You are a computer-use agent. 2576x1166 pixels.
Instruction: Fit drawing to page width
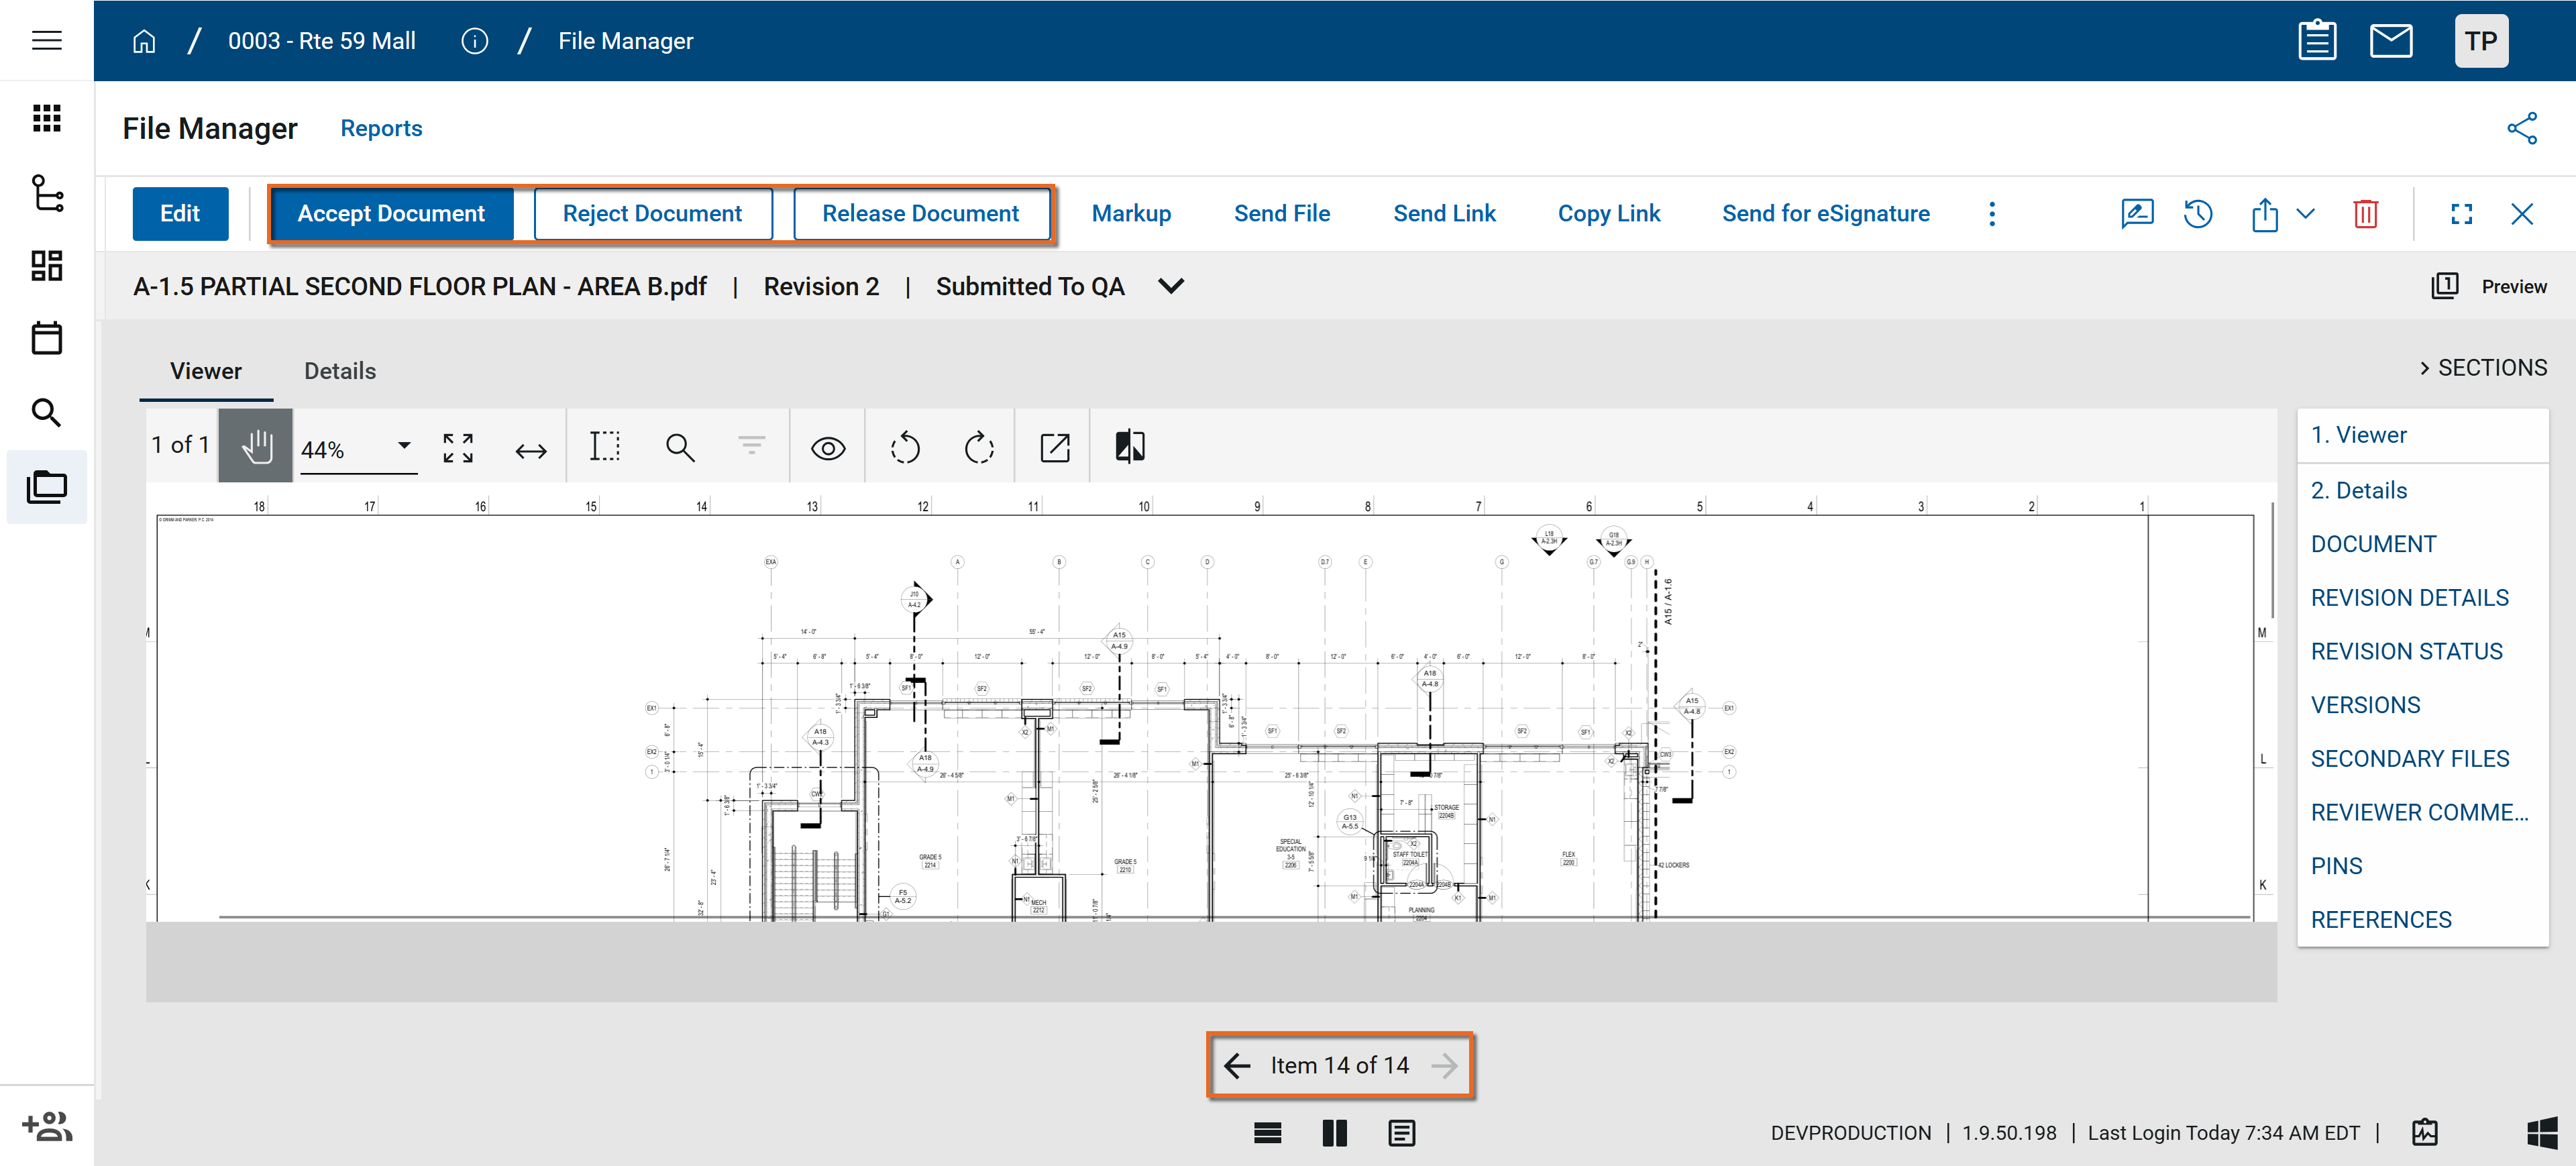[x=530, y=449]
